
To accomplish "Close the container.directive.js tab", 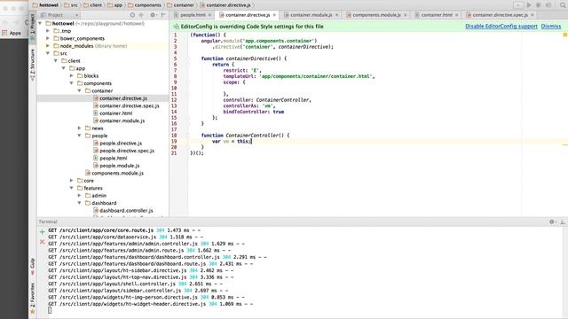I will click(x=274, y=15).
